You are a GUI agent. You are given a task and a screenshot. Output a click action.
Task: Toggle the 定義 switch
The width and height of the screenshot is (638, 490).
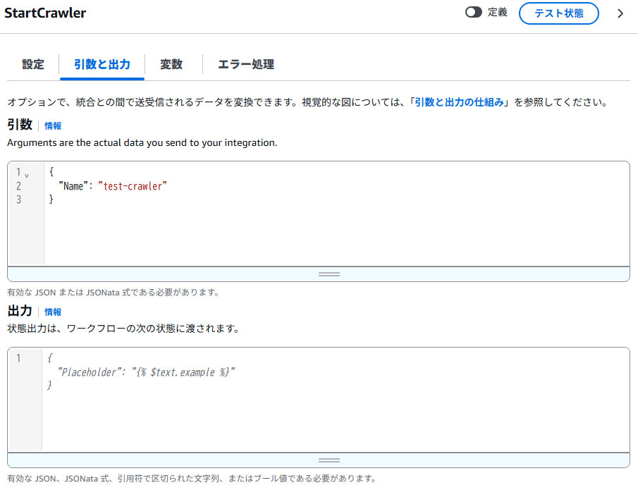tap(474, 13)
